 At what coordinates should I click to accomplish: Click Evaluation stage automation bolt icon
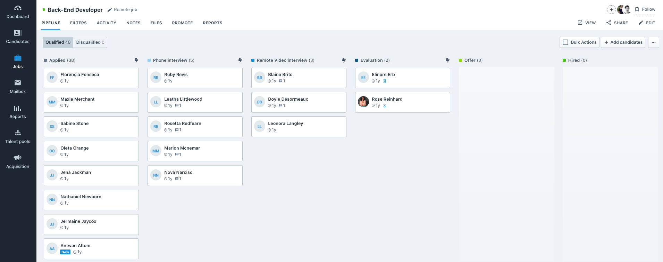(448, 60)
